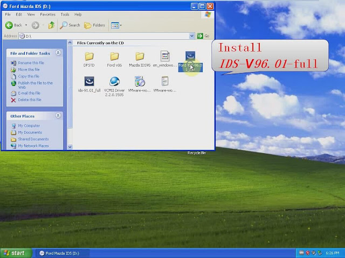Click the task pane scroll down arrow

pyautogui.click(x=70, y=147)
